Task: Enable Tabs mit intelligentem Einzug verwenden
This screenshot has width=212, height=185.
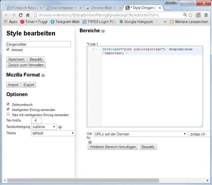Action: (x=8, y=114)
